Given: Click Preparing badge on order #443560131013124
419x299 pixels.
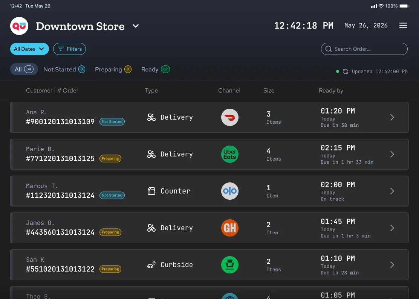Looking at the screenshot, I should [x=110, y=232].
